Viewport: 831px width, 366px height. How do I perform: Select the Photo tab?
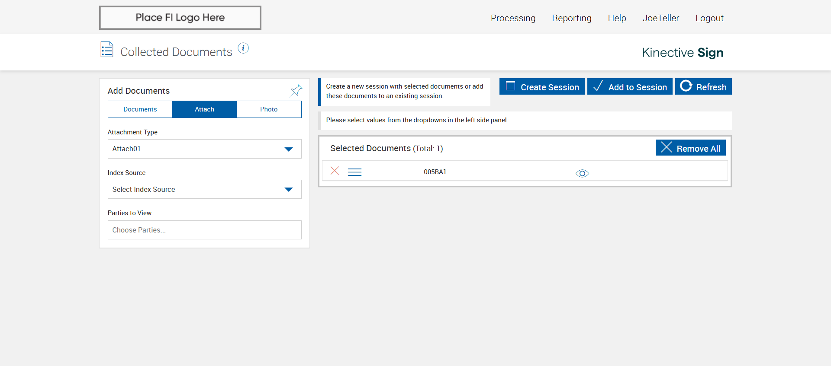tap(269, 109)
